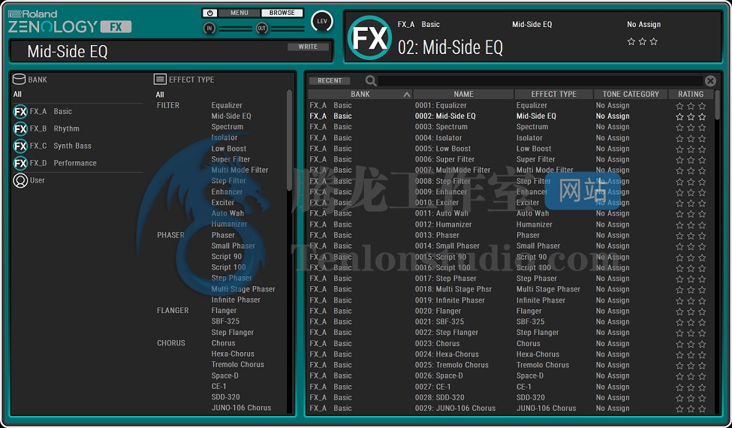
Task: Select All under the BANK list
Action: [17, 95]
